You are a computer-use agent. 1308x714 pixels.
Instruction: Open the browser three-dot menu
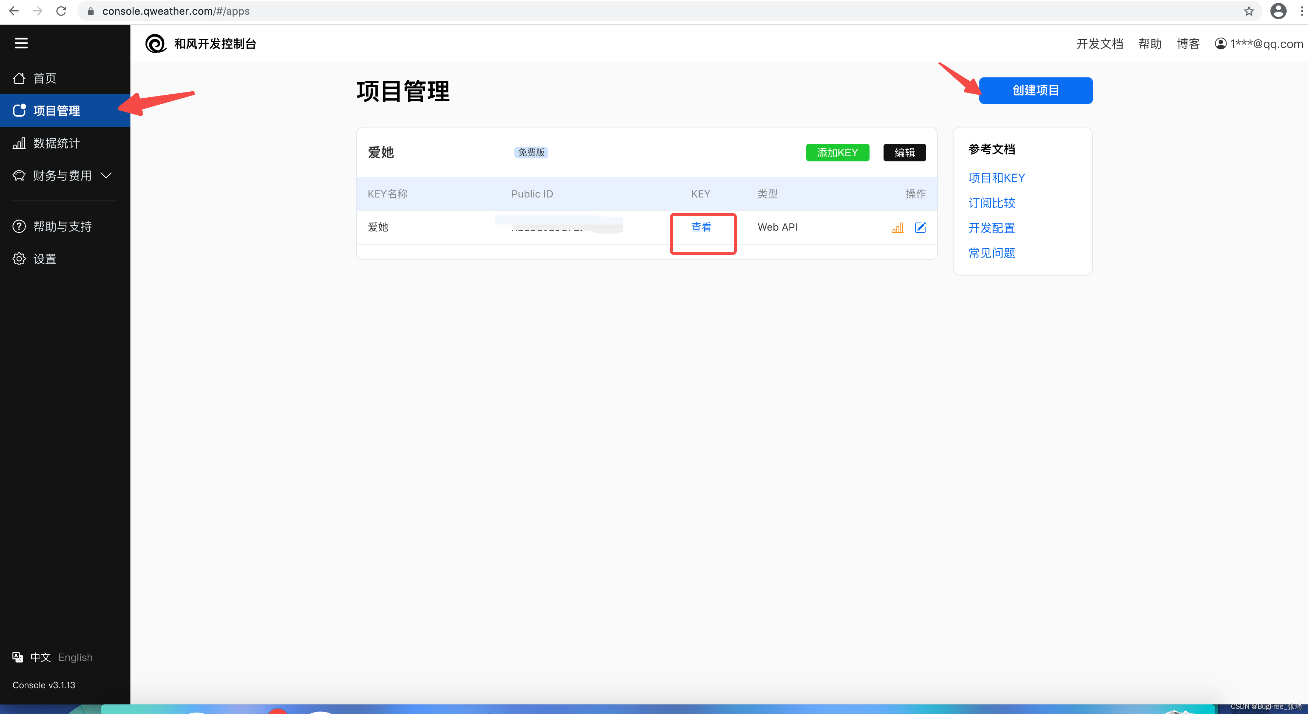1301,11
